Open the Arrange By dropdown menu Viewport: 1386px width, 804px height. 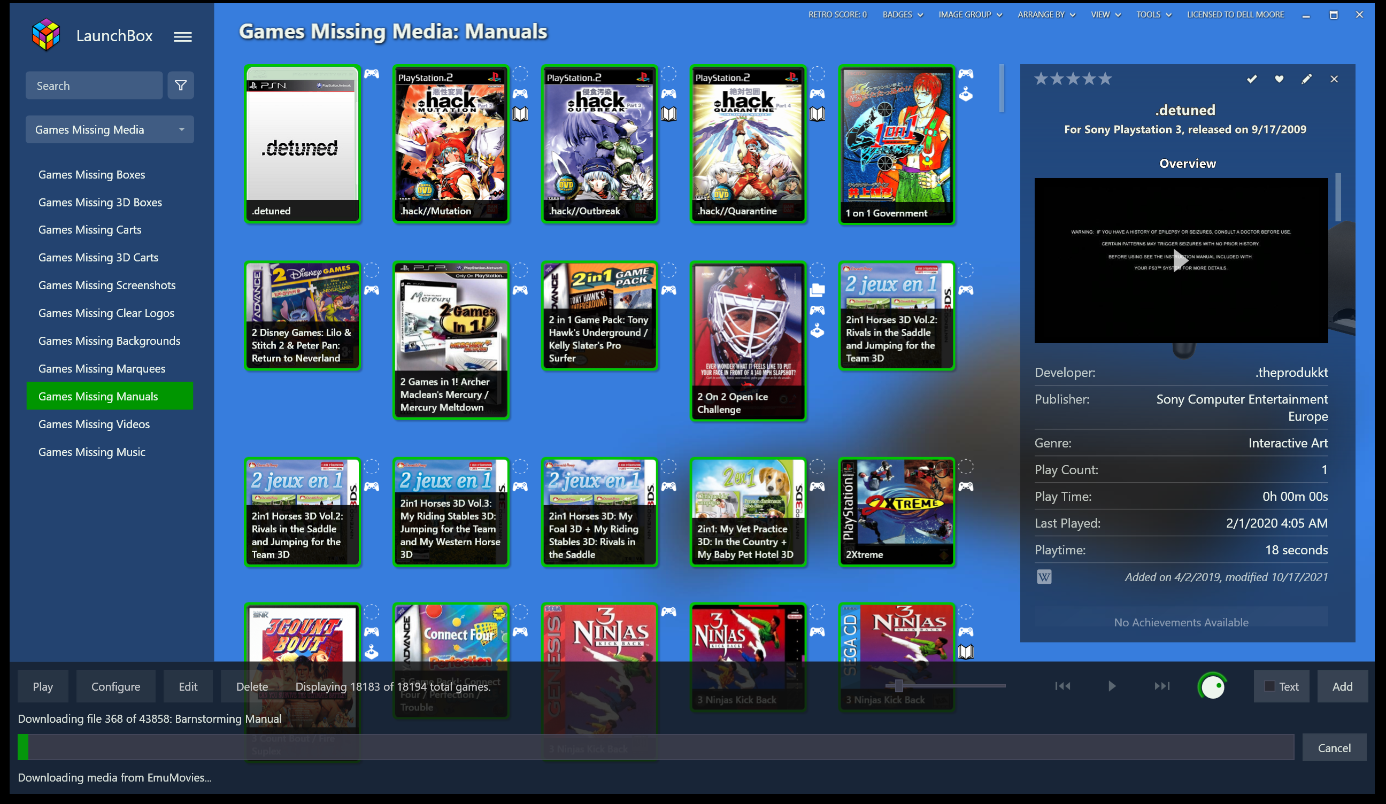pos(1046,15)
